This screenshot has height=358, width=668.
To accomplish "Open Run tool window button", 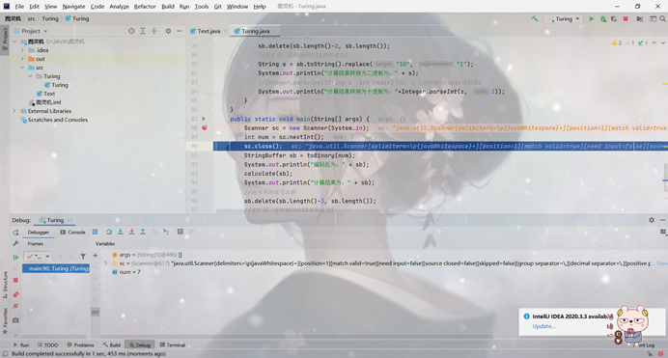I will coord(21,344).
